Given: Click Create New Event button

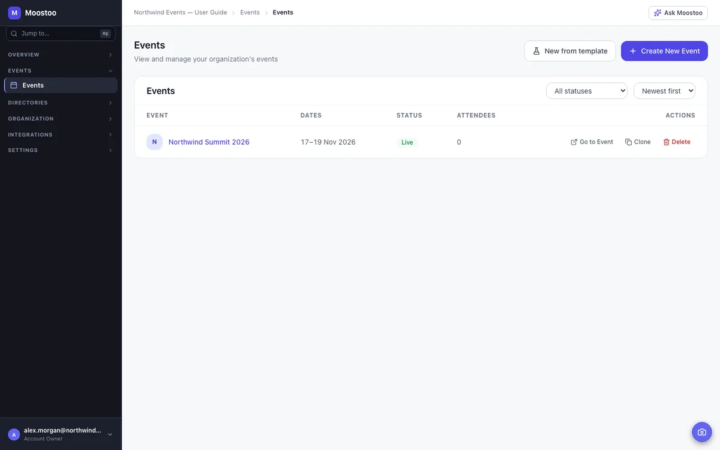Looking at the screenshot, I should (664, 51).
